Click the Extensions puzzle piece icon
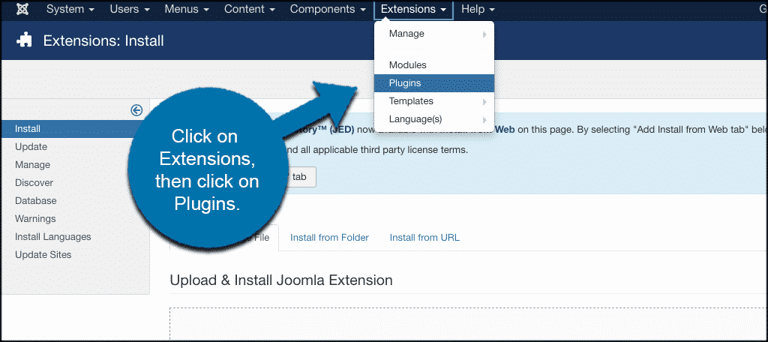Viewport: 768px width, 342px height. click(25, 40)
